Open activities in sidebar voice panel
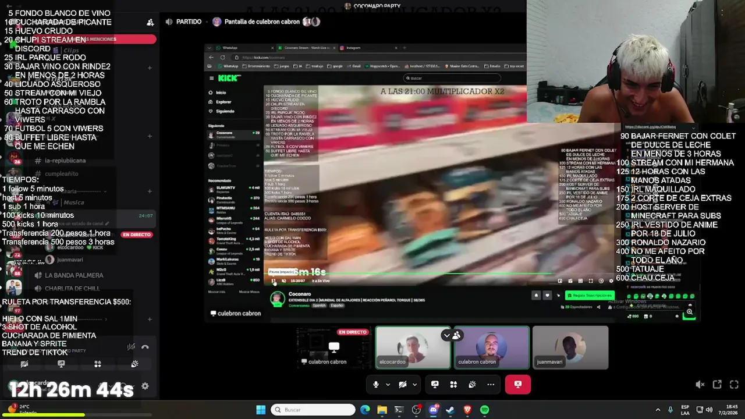 coord(98,364)
